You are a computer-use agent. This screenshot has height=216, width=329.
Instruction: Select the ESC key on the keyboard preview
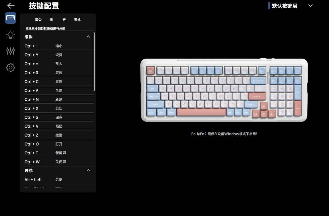(150, 71)
